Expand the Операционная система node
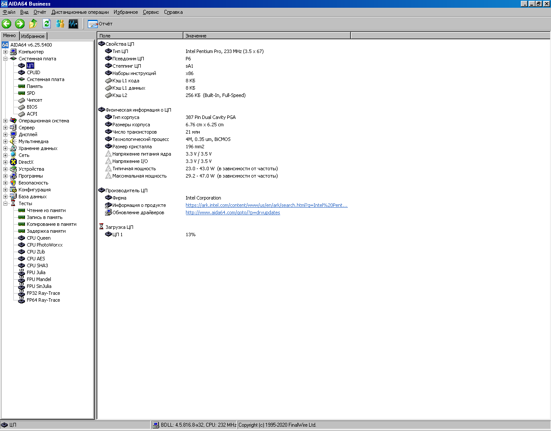Image resolution: width=551 pixels, height=431 pixels. pos(6,121)
